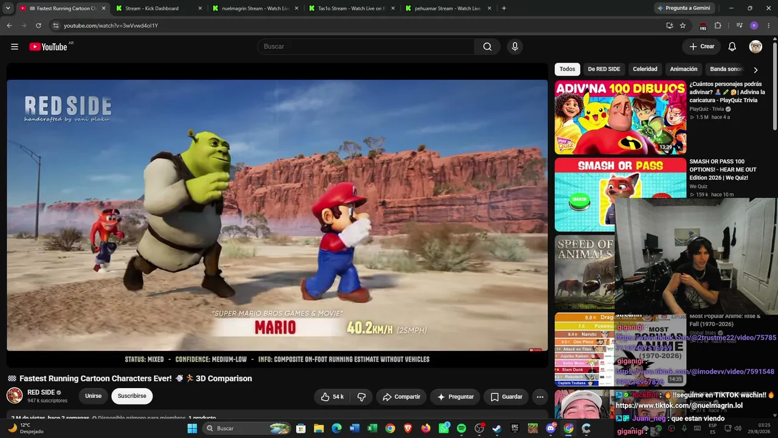This screenshot has width=778, height=438.
Task: Open WhatsApp from the taskbar
Action: (x=444, y=428)
